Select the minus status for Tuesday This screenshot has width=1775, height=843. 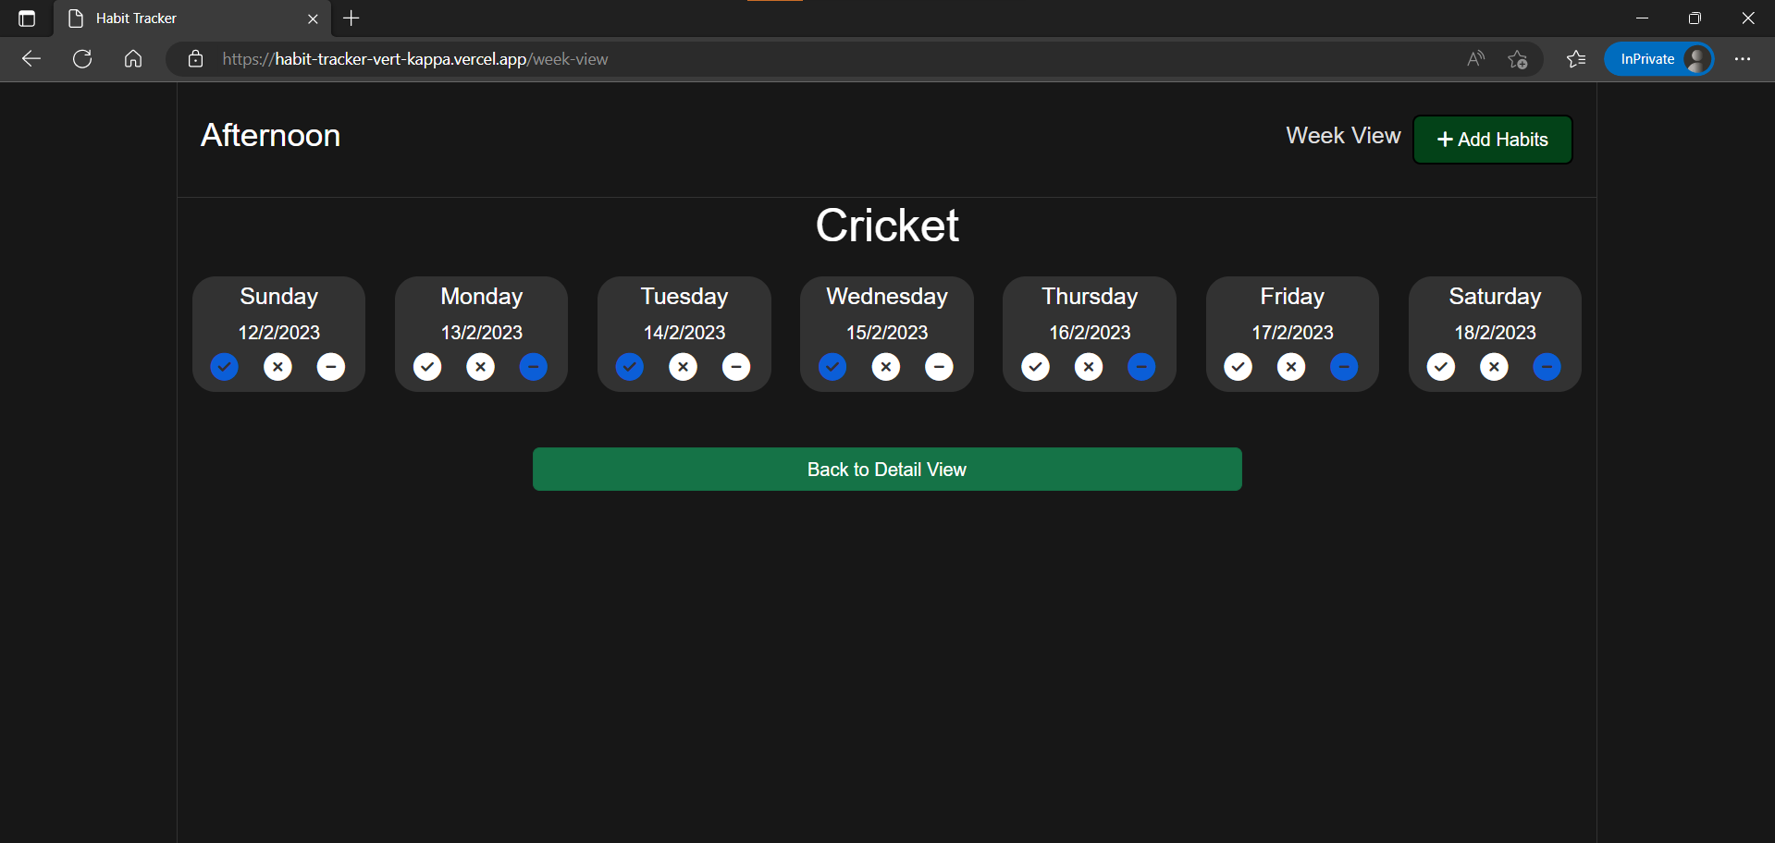coord(735,367)
